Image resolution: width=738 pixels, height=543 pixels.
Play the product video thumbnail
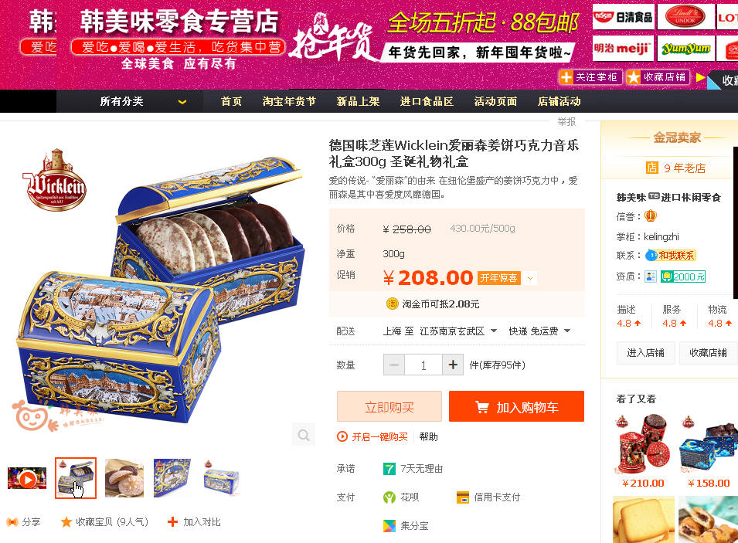[x=27, y=479]
